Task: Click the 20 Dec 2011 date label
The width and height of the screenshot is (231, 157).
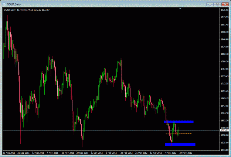Action: (82, 153)
